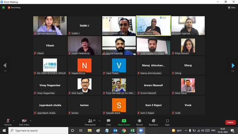Expand audio options arrow beside Unmute

[x=14, y=121]
